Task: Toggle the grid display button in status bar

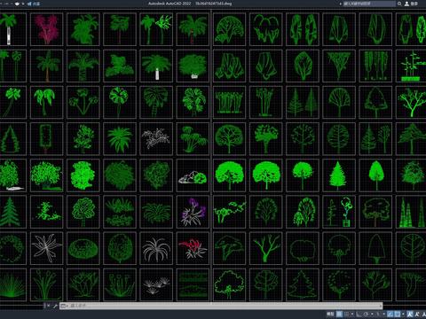Action: pos(339,314)
